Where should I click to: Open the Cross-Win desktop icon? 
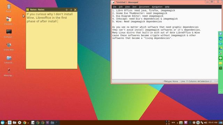tap(9, 47)
